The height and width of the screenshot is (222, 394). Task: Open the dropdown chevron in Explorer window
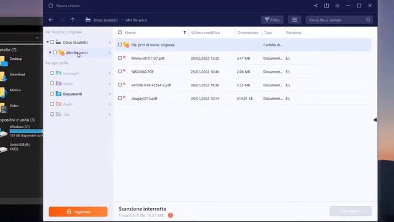pyautogui.click(x=37, y=38)
